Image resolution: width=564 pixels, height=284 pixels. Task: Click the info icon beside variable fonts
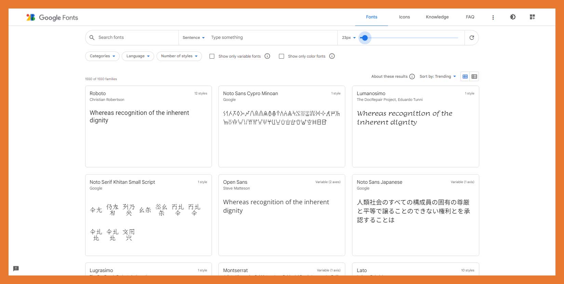267,56
